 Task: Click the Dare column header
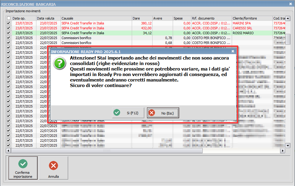coord(142,18)
